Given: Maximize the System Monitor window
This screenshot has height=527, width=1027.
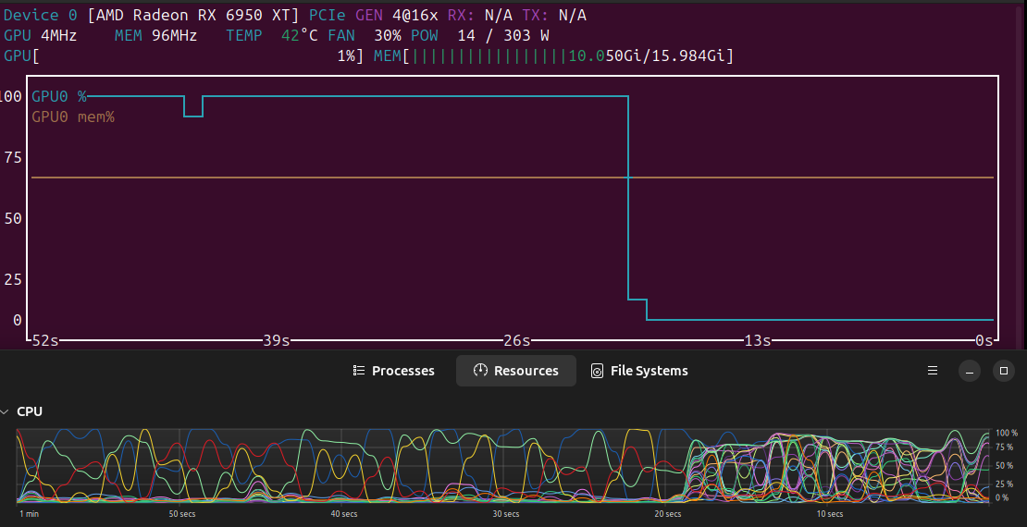Looking at the screenshot, I should tap(1004, 371).
